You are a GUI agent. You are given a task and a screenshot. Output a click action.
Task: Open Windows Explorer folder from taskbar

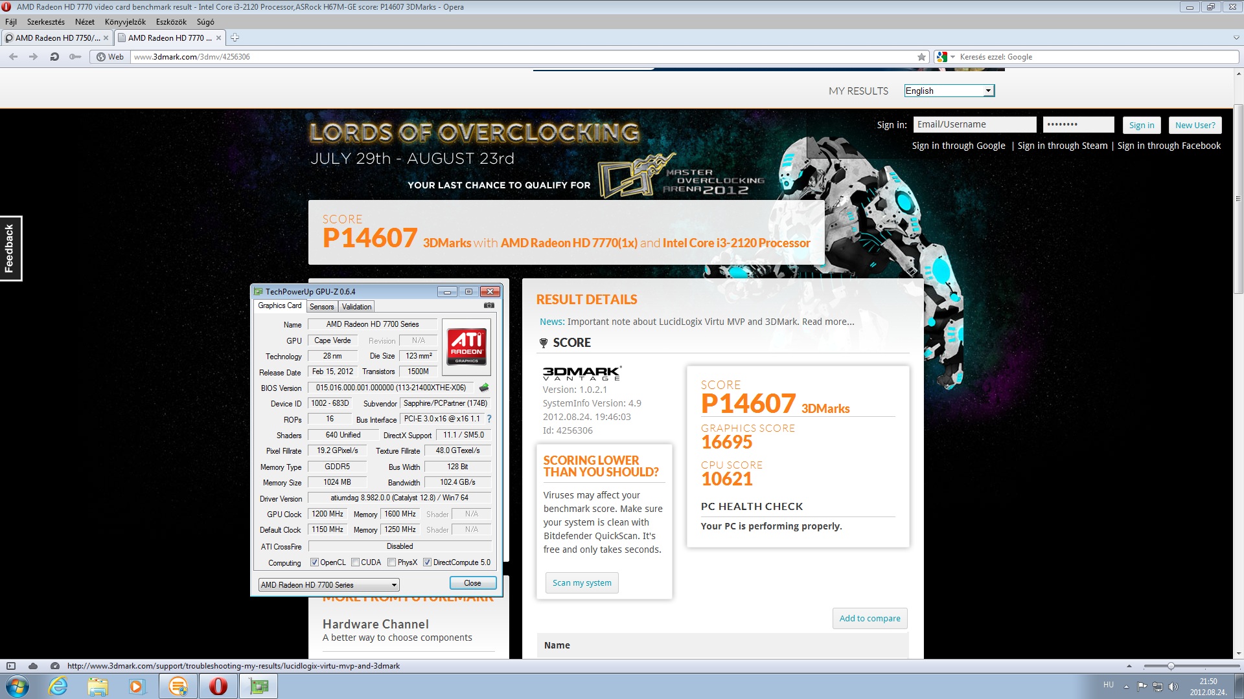point(98,686)
